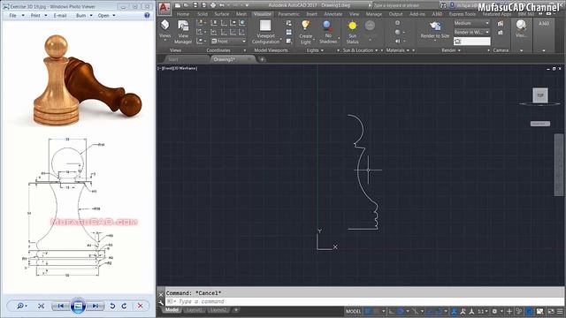Click the new file icon in quick access toolbar
This screenshot has width=566, height=318.
click(x=178, y=5)
